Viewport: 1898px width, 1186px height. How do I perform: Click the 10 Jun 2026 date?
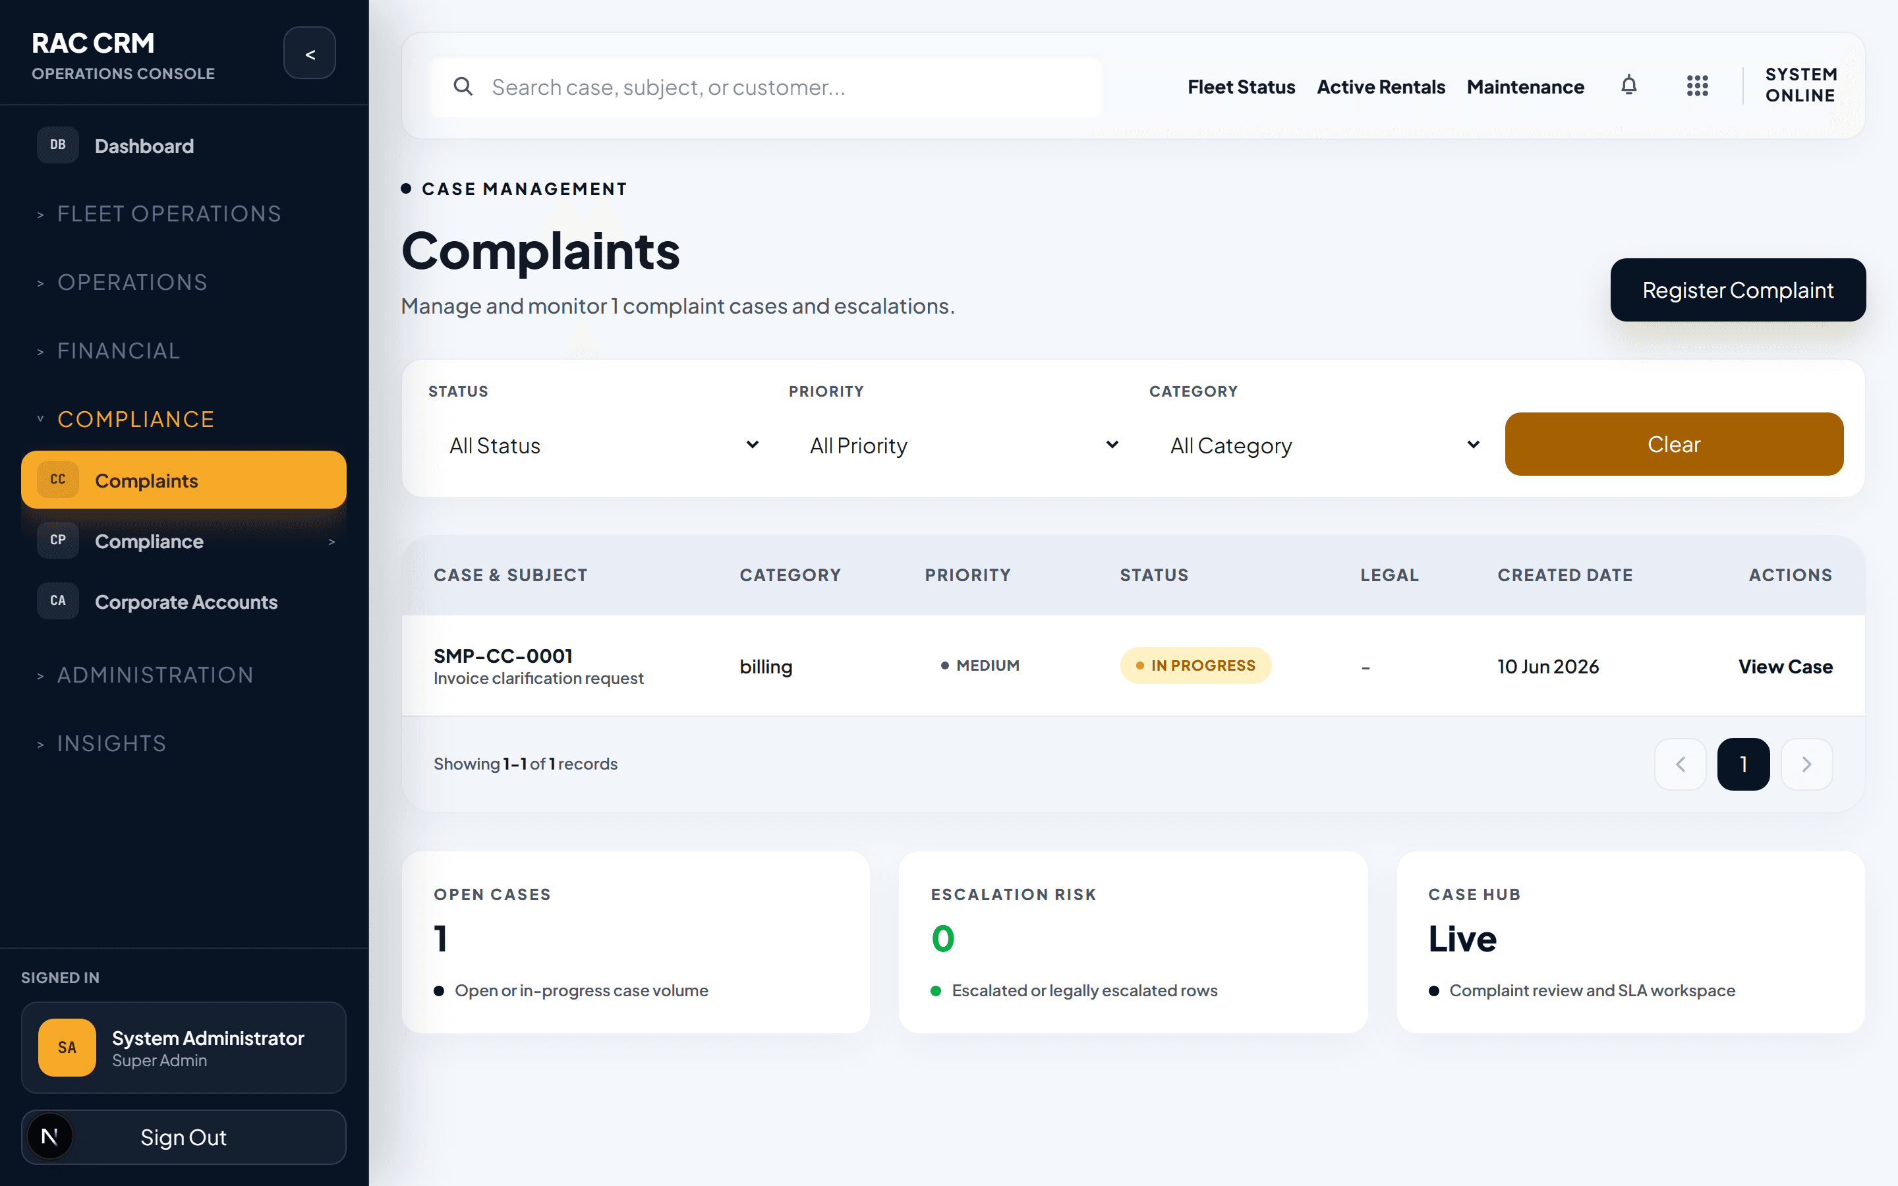point(1547,667)
